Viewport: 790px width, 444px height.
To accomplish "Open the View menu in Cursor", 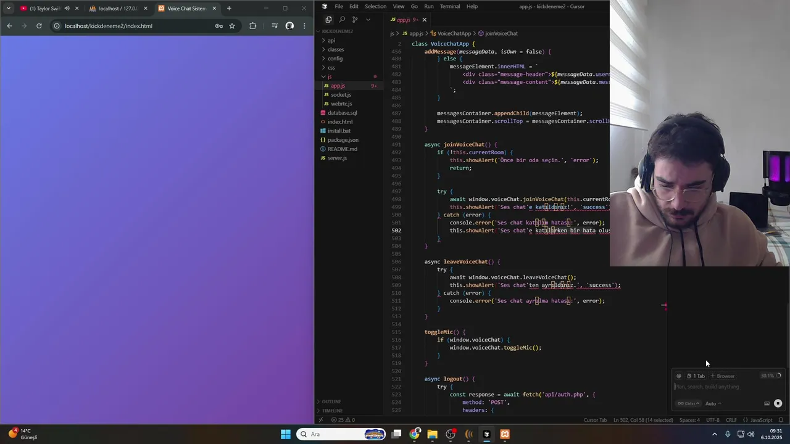I will 399,6.
